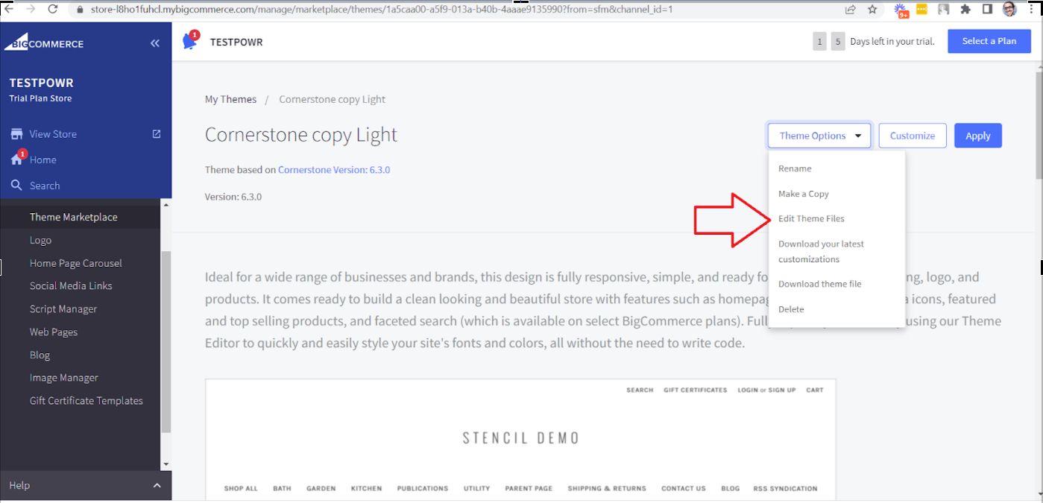Go to My Themes breadcrumb link
The width and height of the screenshot is (1043, 503).
click(230, 99)
